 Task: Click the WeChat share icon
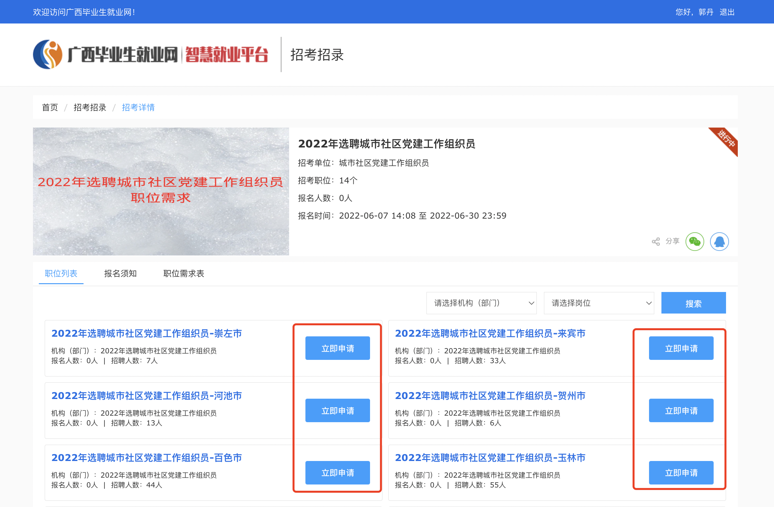pos(694,241)
